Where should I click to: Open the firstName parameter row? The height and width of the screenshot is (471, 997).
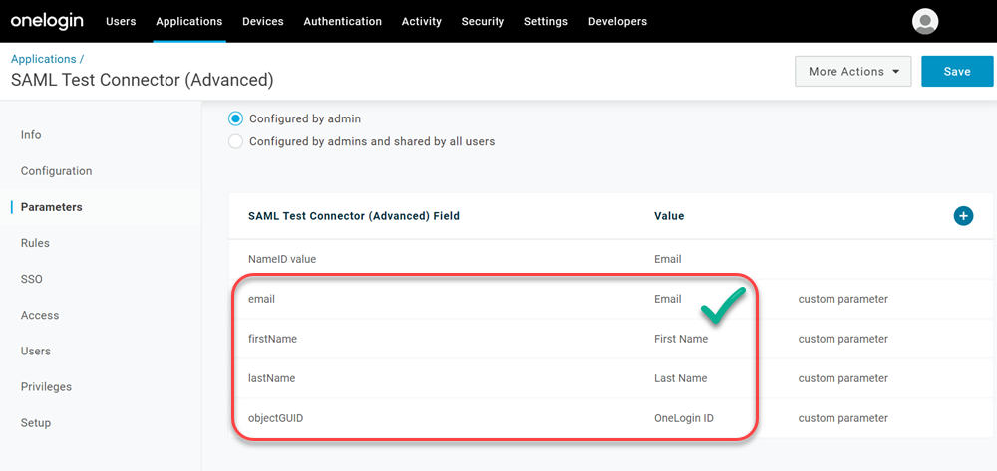(x=272, y=339)
